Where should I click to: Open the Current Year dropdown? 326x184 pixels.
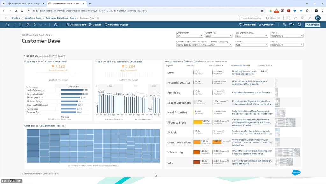[218, 36]
